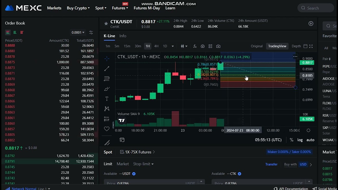The image size is (338, 190).
Task: Select the Limit order tab
Action: coord(108,164)
